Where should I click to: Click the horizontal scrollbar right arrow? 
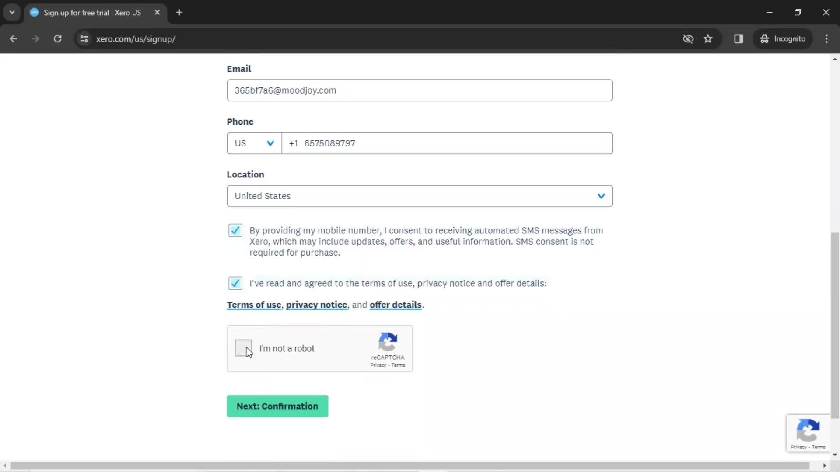click(x=825, y=466)
